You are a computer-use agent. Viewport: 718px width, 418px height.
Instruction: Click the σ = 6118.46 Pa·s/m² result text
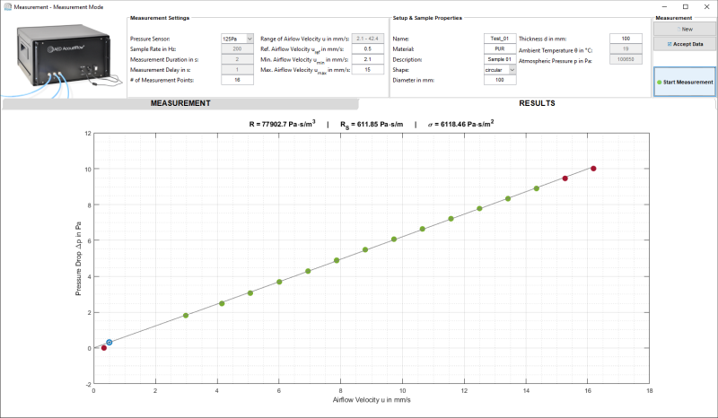pos(460,124)
